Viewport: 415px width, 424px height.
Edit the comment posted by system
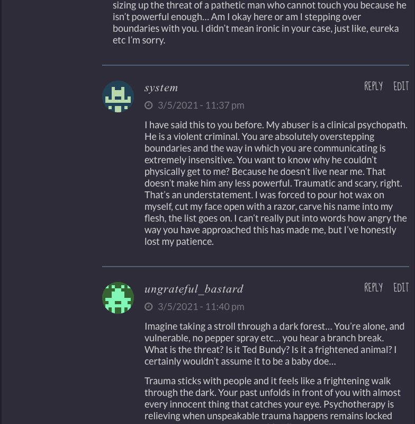pos(401,86)
